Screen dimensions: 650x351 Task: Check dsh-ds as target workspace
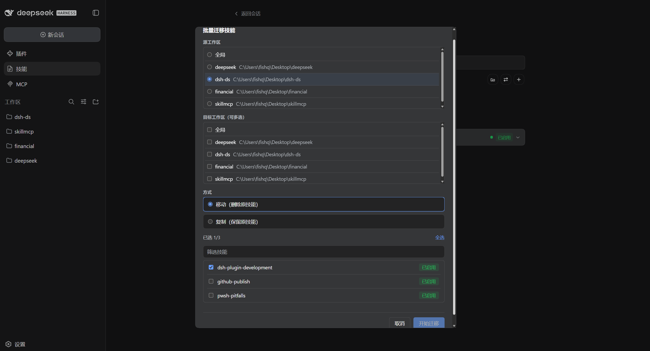tap(322, 154)
